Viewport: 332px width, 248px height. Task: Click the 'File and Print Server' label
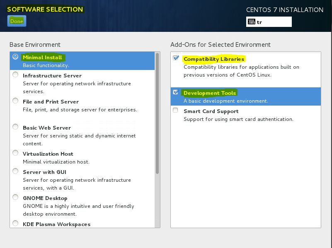pyautogui.click(x=51, y=102)
